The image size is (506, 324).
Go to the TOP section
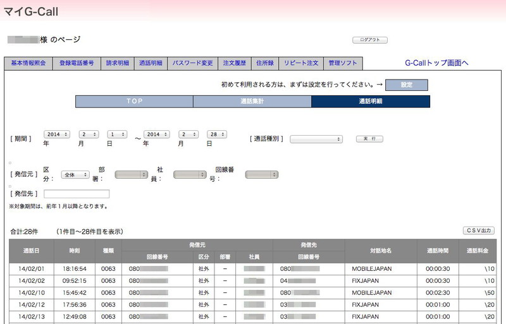click(x=134, y=102)
